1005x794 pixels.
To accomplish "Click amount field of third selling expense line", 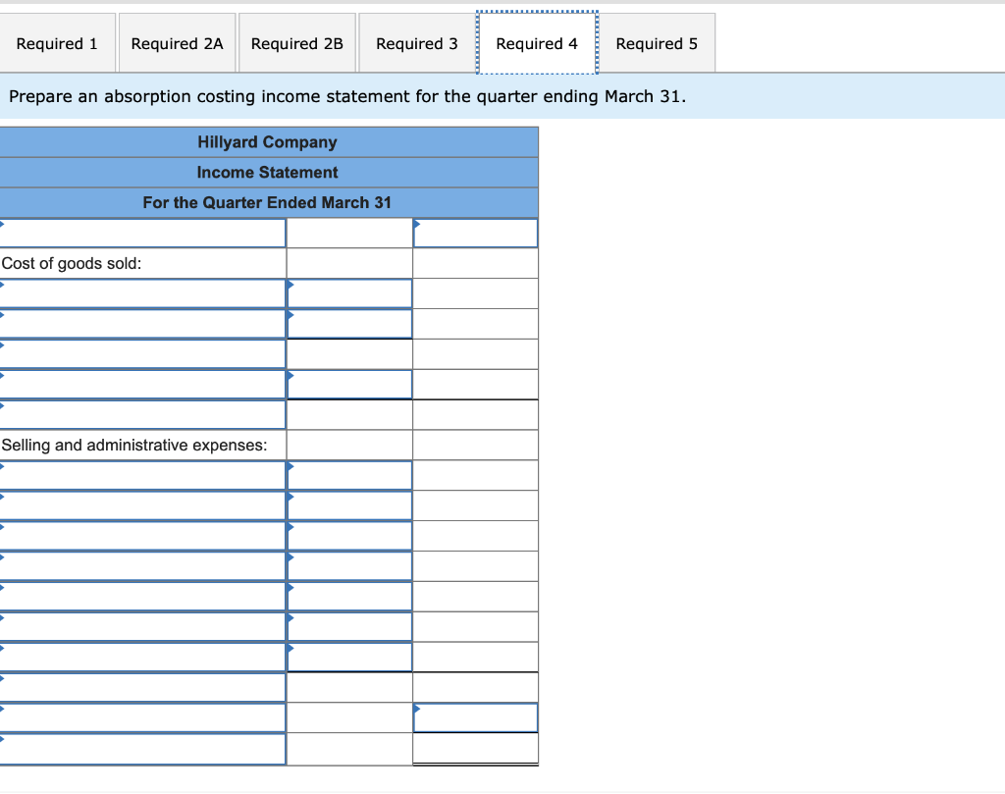I will tap(350, 536).
